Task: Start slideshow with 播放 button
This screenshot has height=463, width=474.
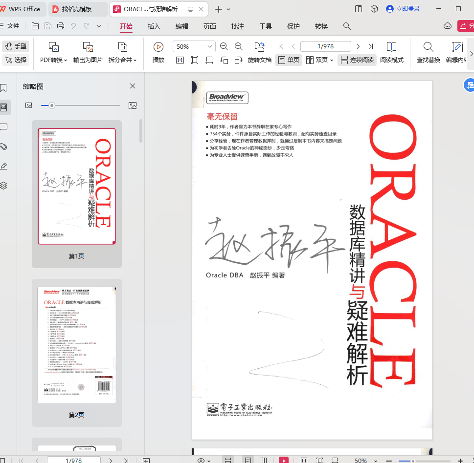Action: point(158,52)
